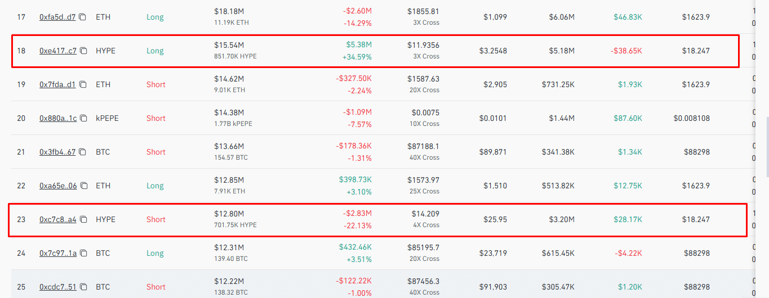Click the 0xa65e..06 address link
This screenshot has width=769, height=298.
(x=58, y=186)
